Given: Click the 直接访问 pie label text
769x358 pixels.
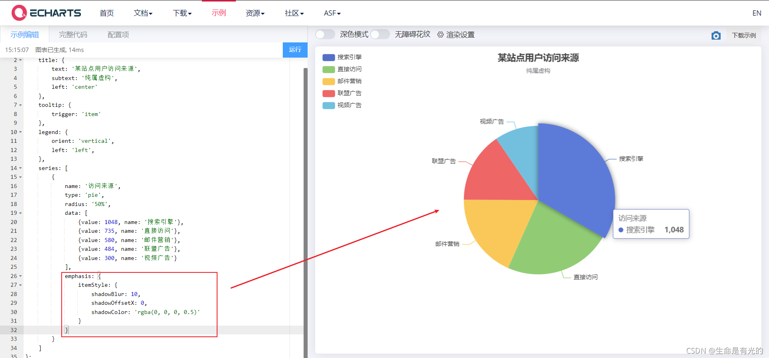Looking at the screenshot, I should point(586,277).
